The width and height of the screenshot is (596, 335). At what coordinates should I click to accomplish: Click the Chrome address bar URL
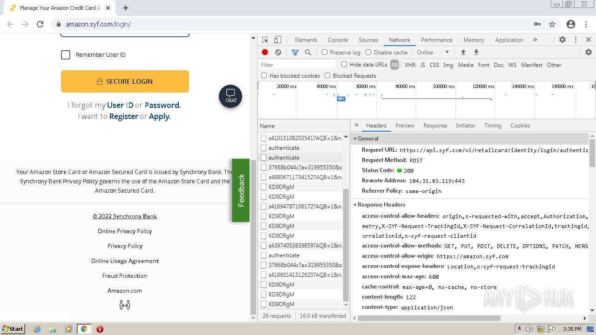click(x=98, y=24)
